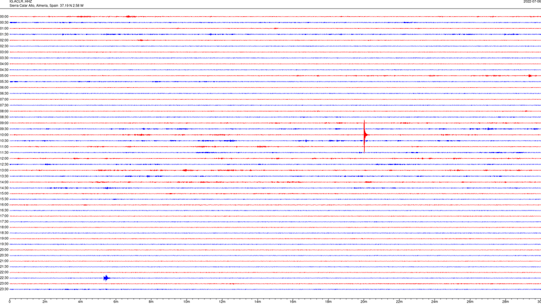Click the station code IG.ACLR..HHZ header

[20, 1]
